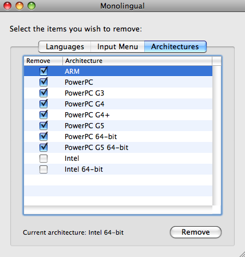Select the Intel 64-bit row label

click(84, 169)
